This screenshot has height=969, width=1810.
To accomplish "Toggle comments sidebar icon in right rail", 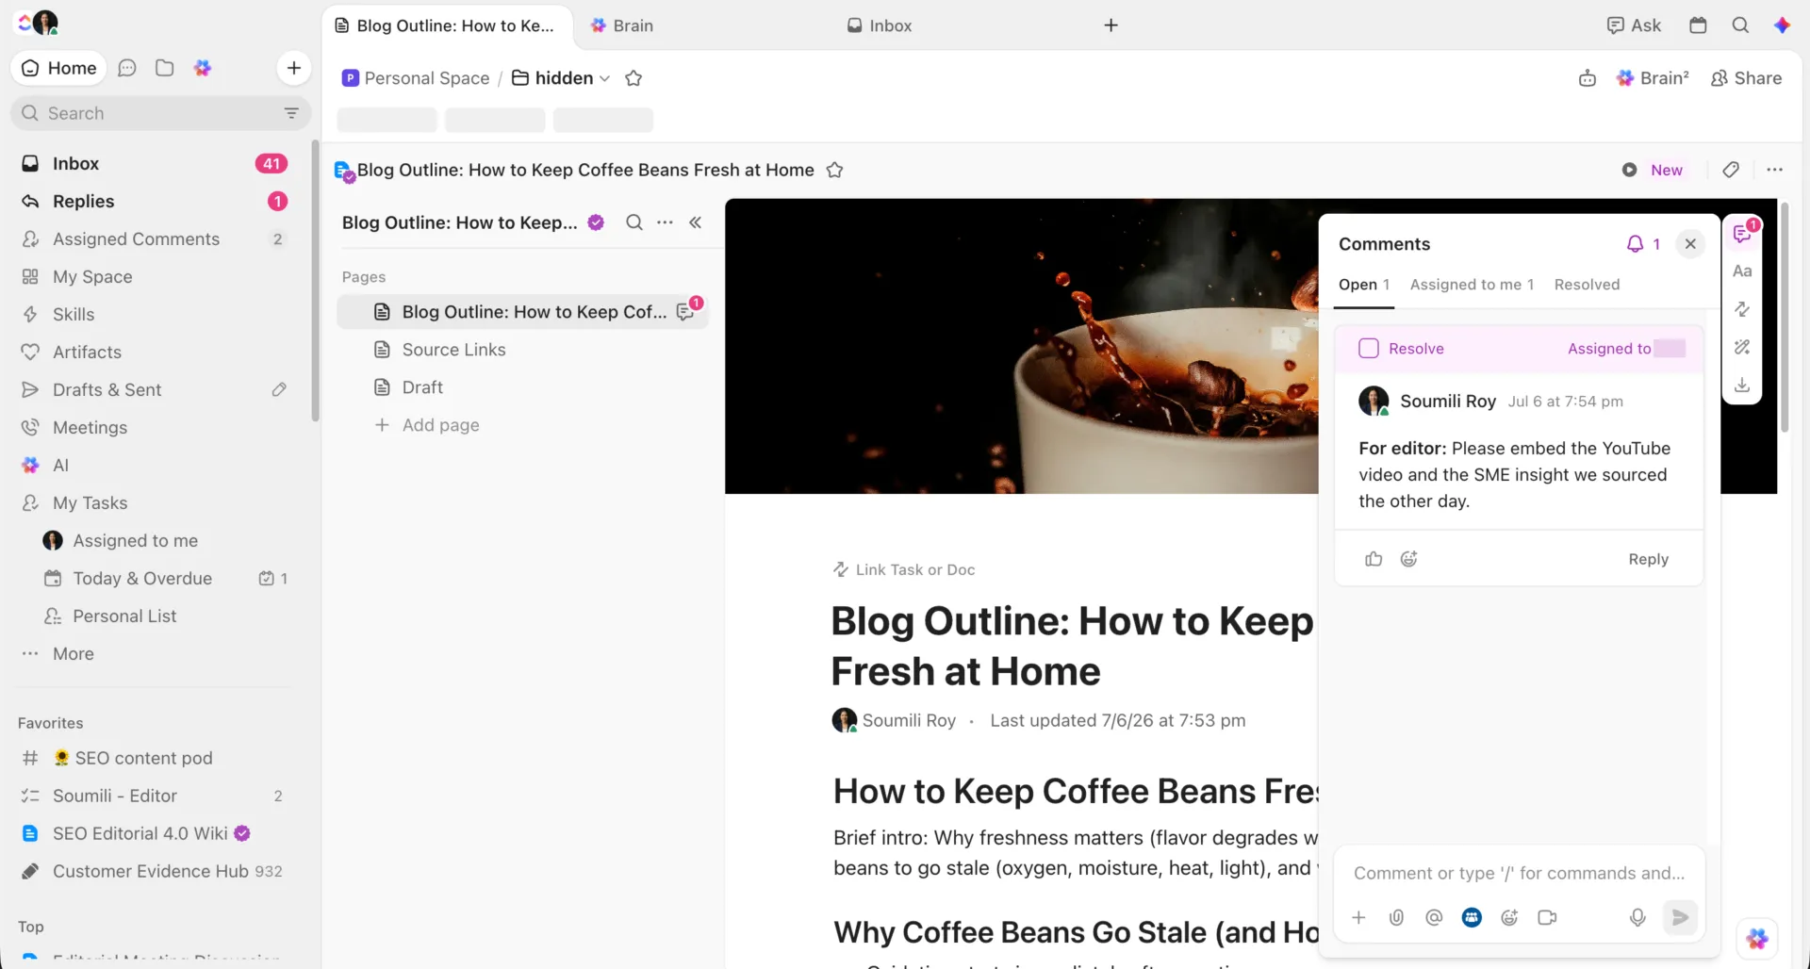I will tap(1742, 234).
